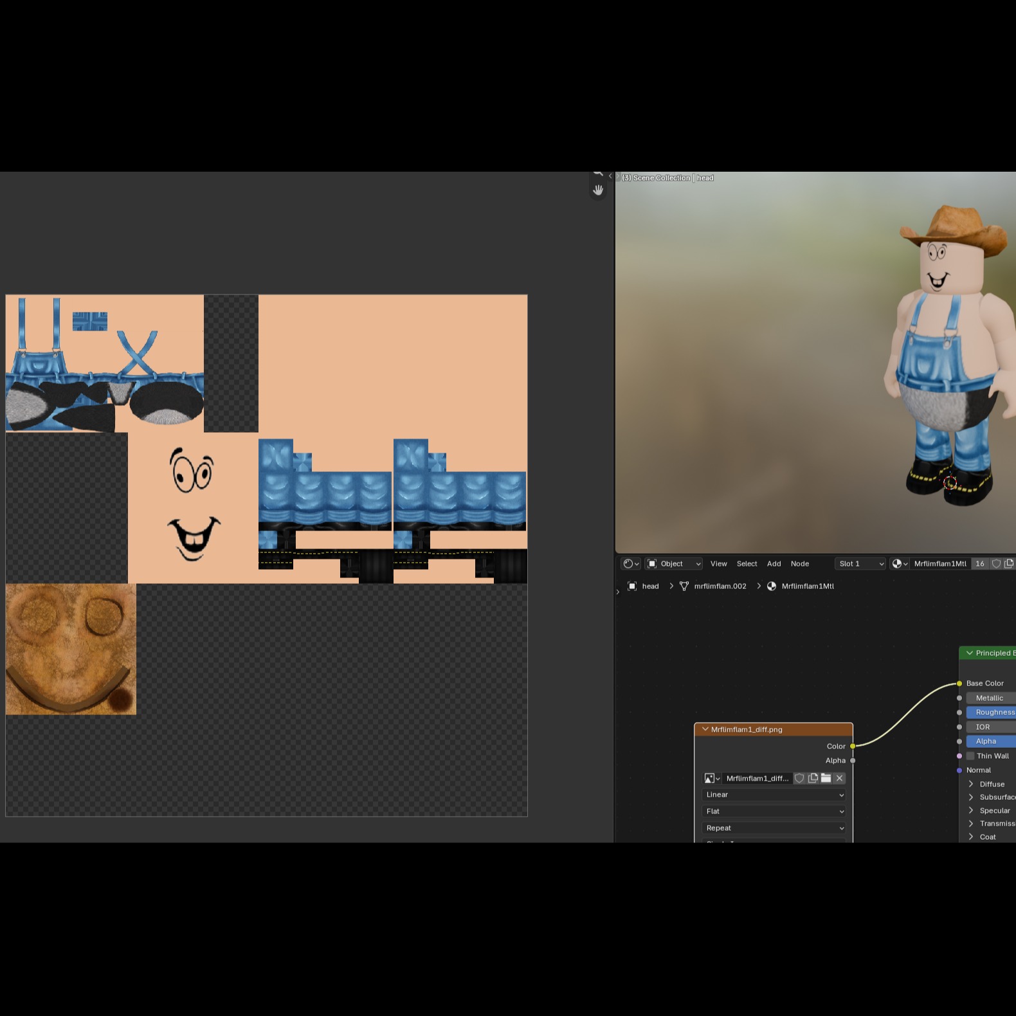Expand node editor sidebar toggle arrow

point(618,592)
